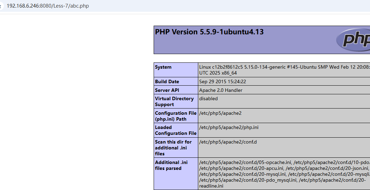The width and height of the screenshot is (370, 190).
Task: Select the System row label
Action: (x=163, y=67)
